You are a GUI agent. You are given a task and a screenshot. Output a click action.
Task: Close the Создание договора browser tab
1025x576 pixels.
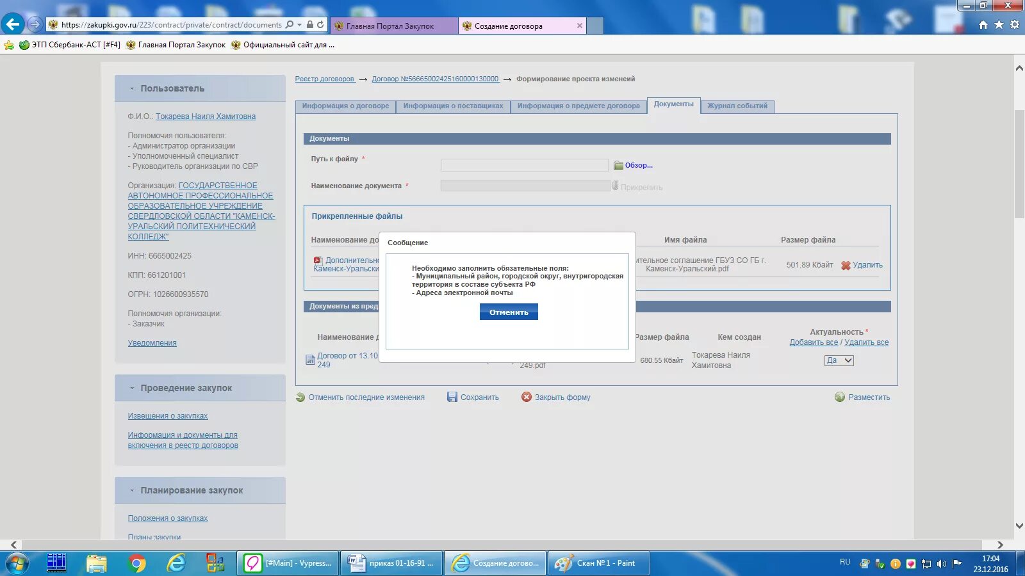point(580,26)
